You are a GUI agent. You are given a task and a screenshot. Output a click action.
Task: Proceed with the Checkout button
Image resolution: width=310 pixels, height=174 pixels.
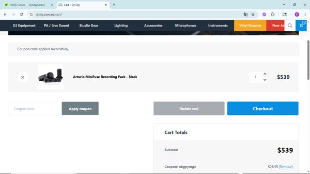[263, 108]
